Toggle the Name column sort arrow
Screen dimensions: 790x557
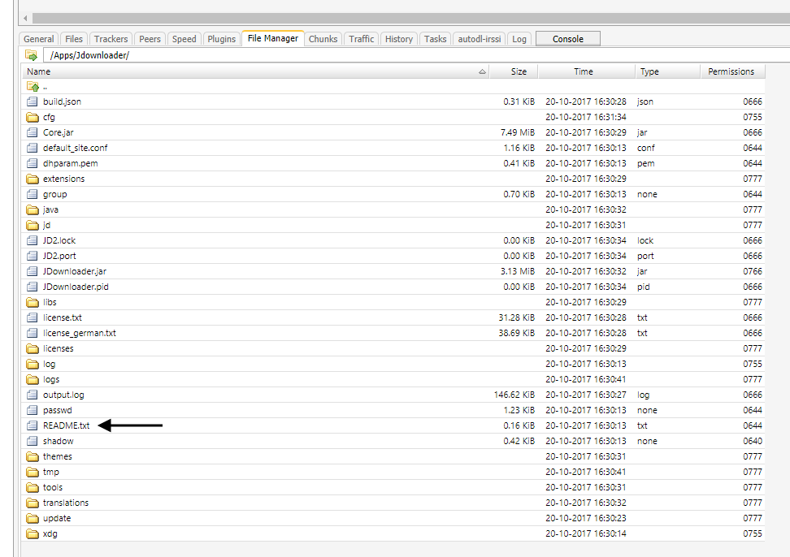tap(482, 72)
